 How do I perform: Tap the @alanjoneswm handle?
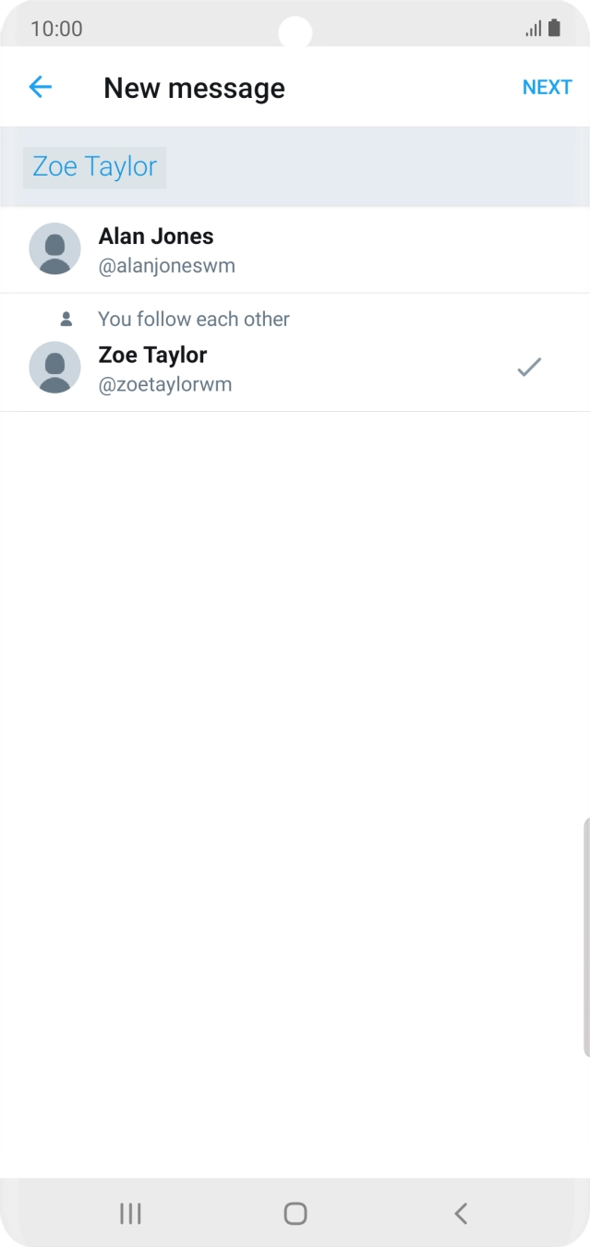[x=167, y=266]
